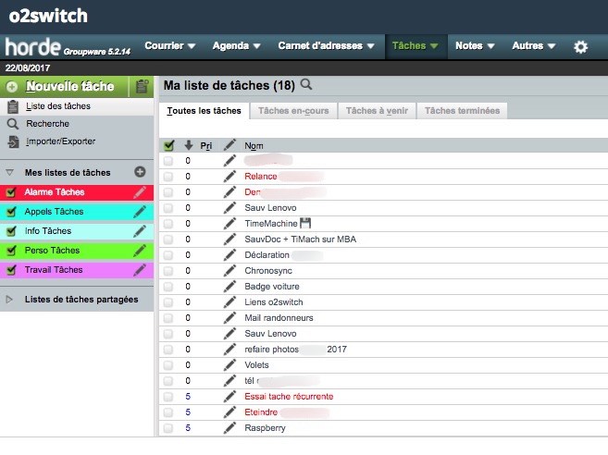The image size is (608, 455).
Task: Mark the Volets task as completed
Action: (x=168, y=365)
